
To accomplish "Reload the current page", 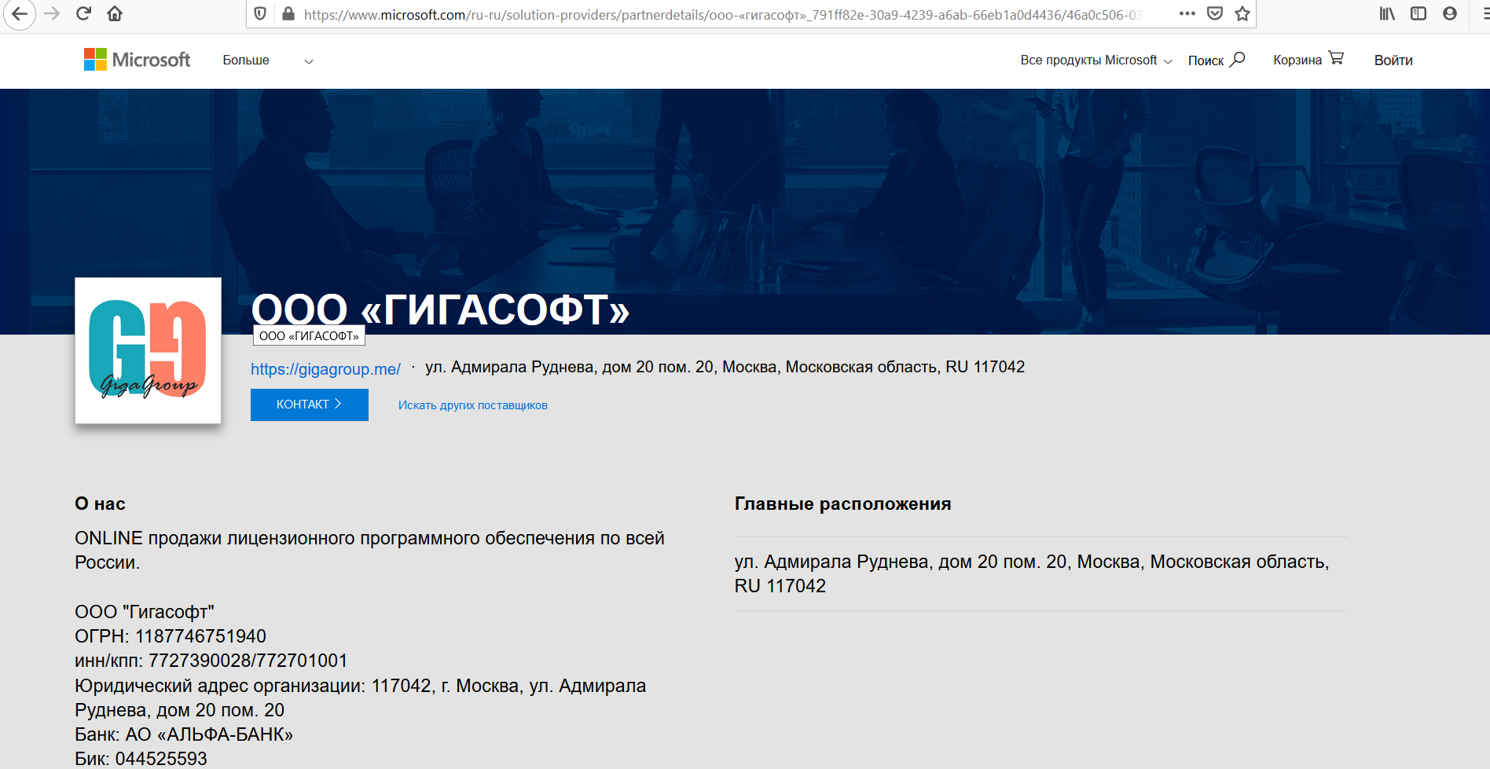I will tap(83, 14).
